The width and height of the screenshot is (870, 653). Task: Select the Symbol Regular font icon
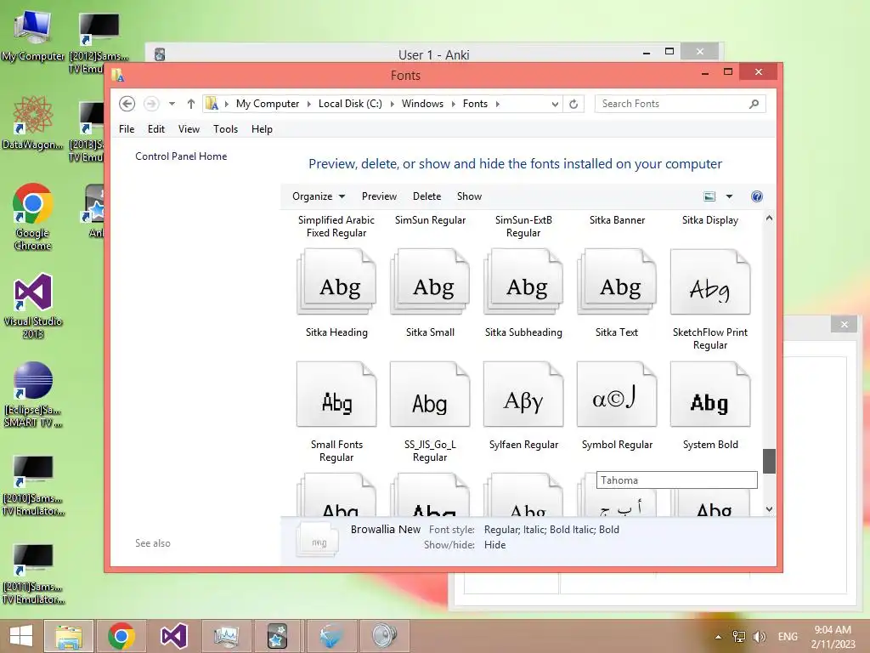[x=617, y=394]
